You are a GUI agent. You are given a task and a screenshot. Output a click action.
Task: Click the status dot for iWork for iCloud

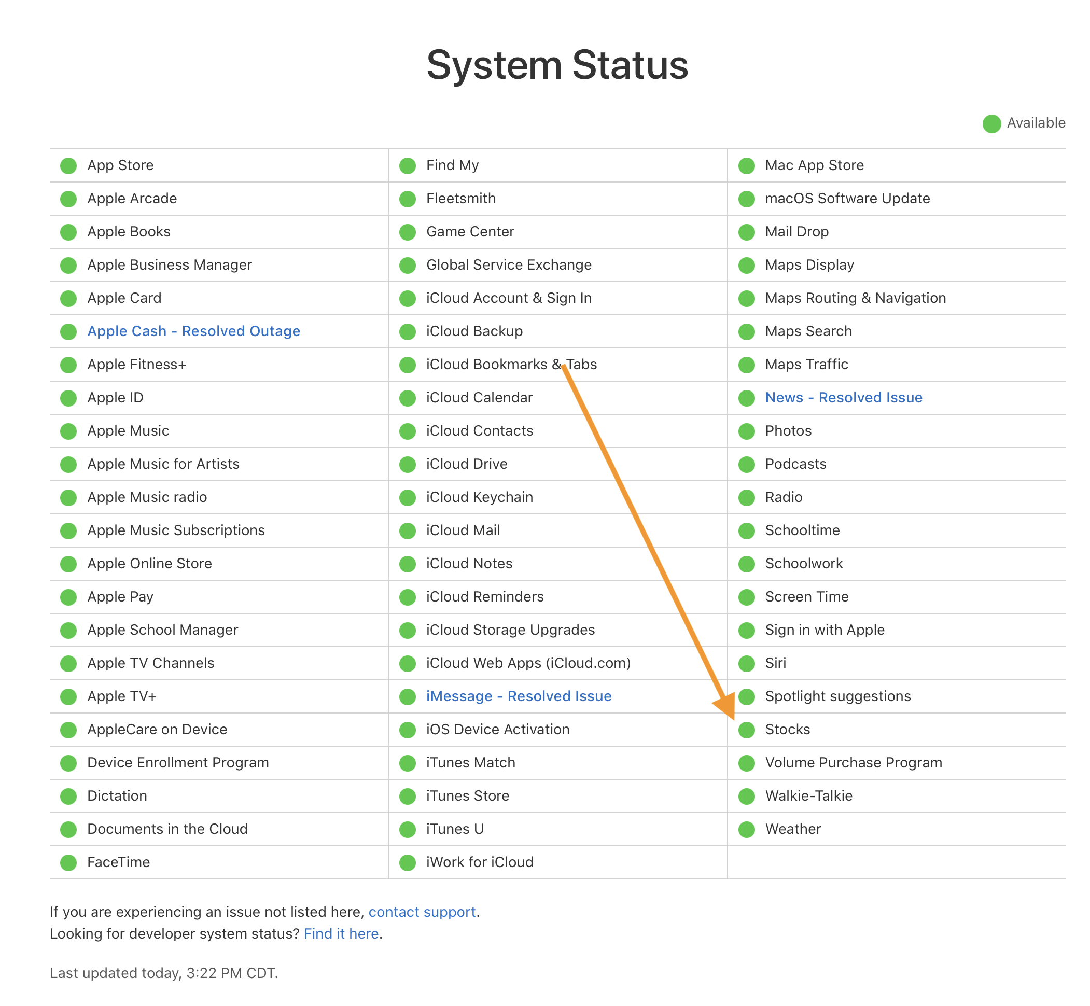coord(407,863)
